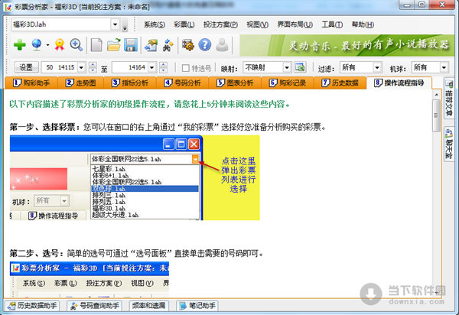Click the green introduction sentence text
Viewport: 459px width, 315px height.
click(x=149, y=104)
